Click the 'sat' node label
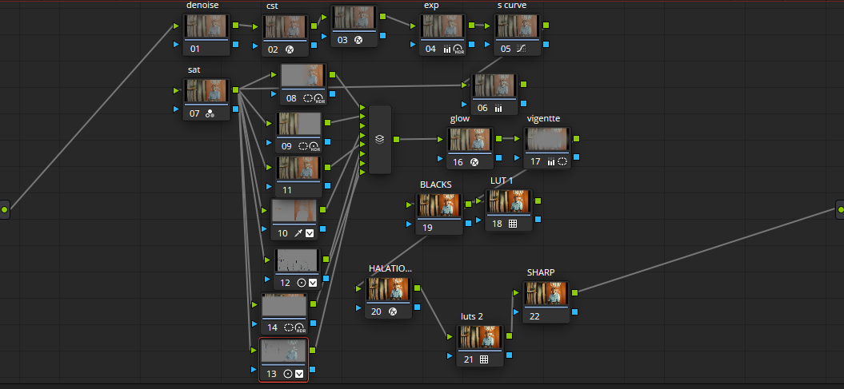Image resolution: width=844 pixels, height=389 pixels. (x=194, y=69)
